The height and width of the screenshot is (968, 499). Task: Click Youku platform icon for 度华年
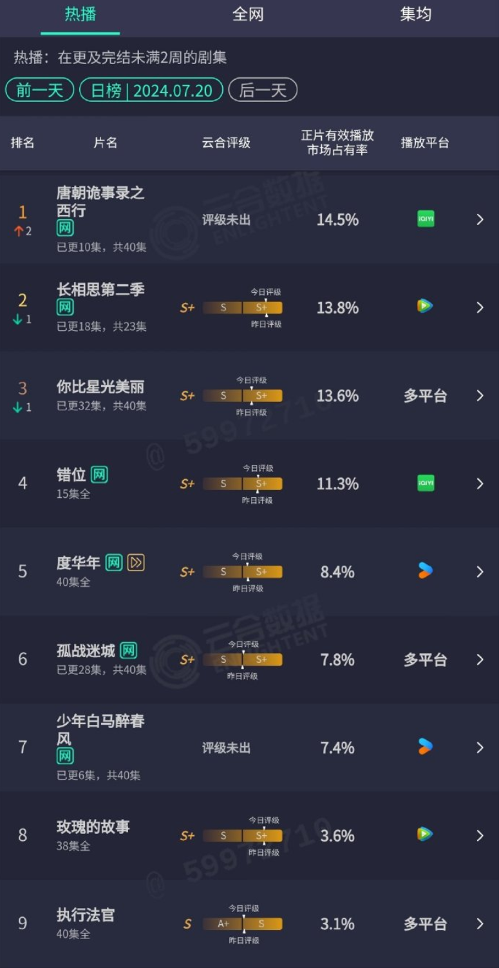(425, 571)
